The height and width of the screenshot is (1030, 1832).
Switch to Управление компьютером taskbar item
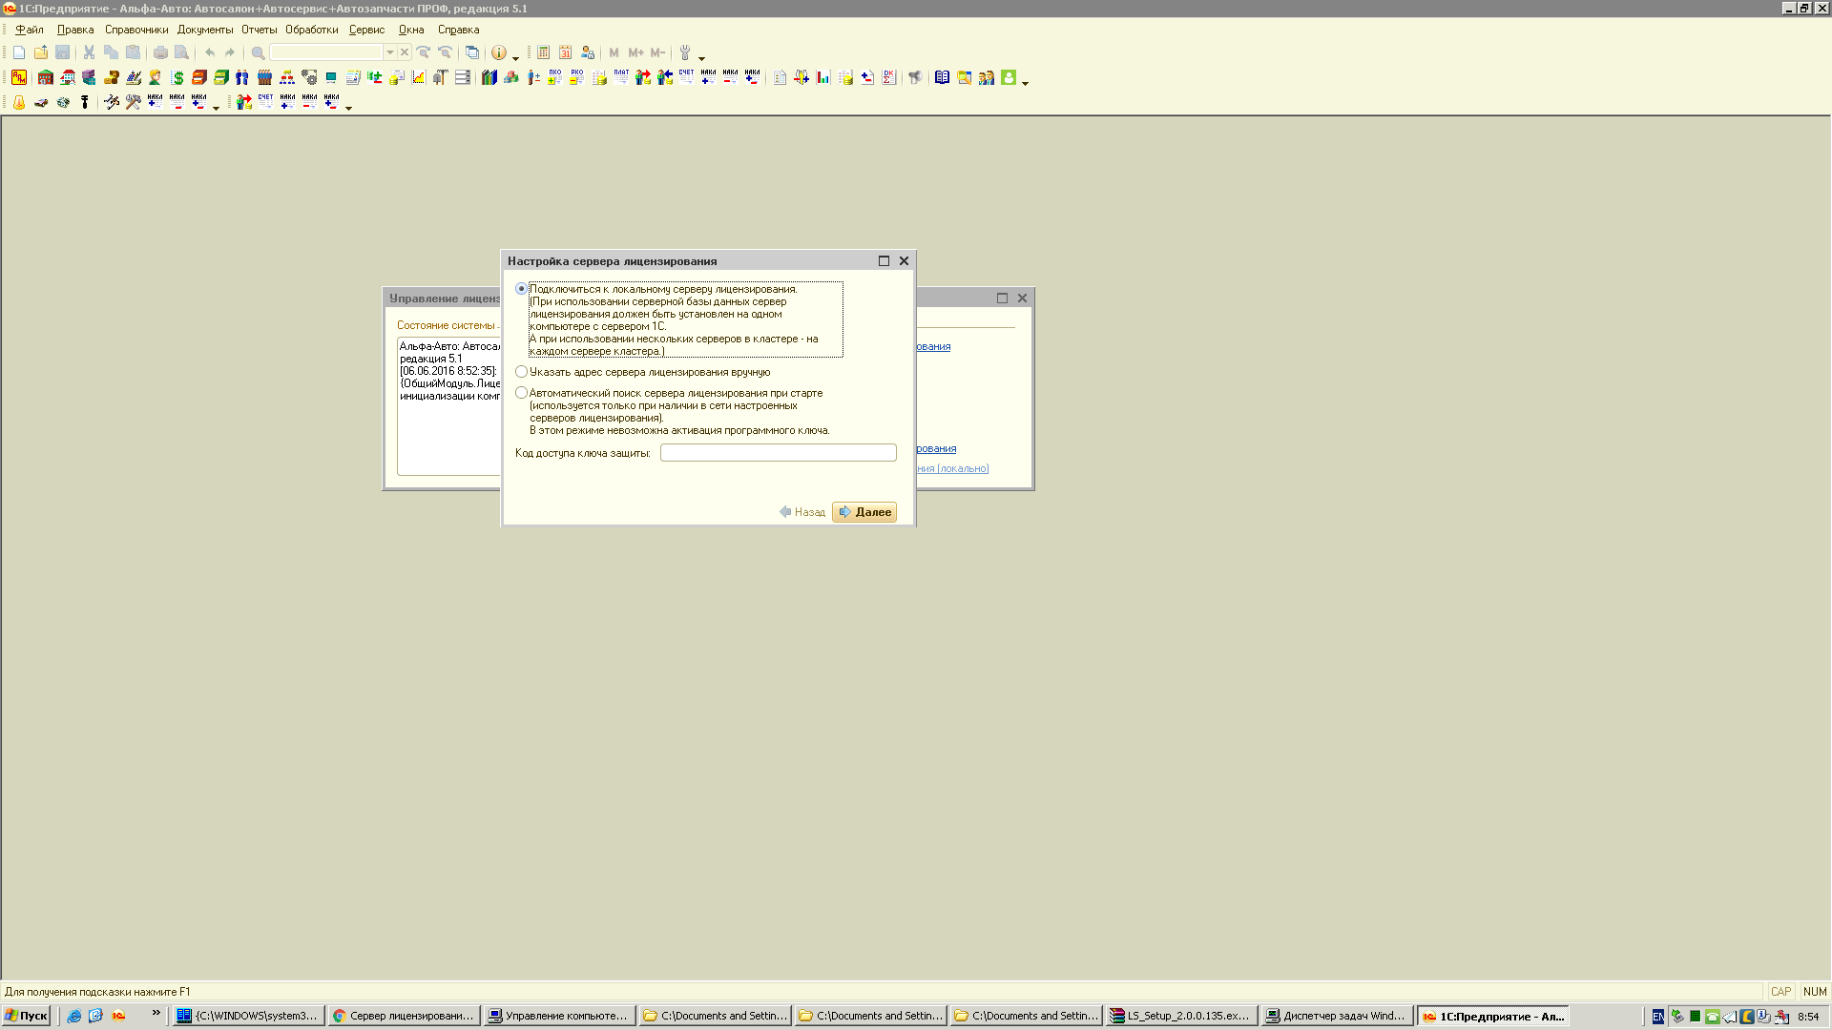pos(559,1016)
